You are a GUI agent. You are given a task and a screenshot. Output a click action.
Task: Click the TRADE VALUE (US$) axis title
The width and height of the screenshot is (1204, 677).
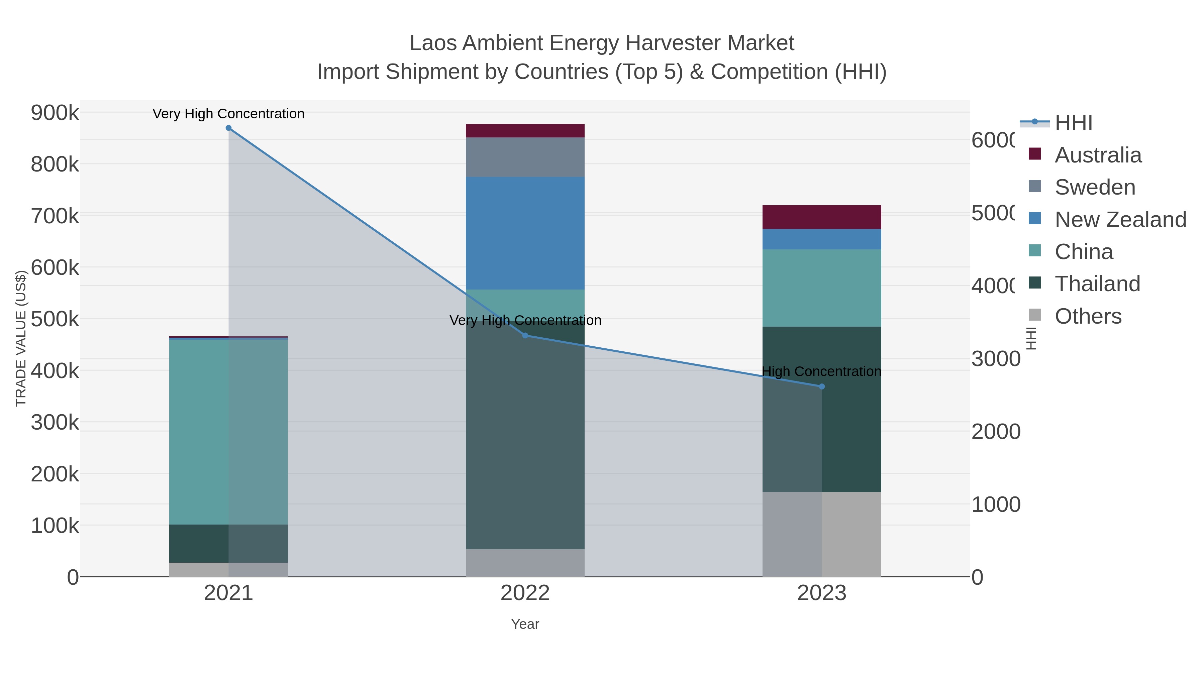tap(21, 338)
